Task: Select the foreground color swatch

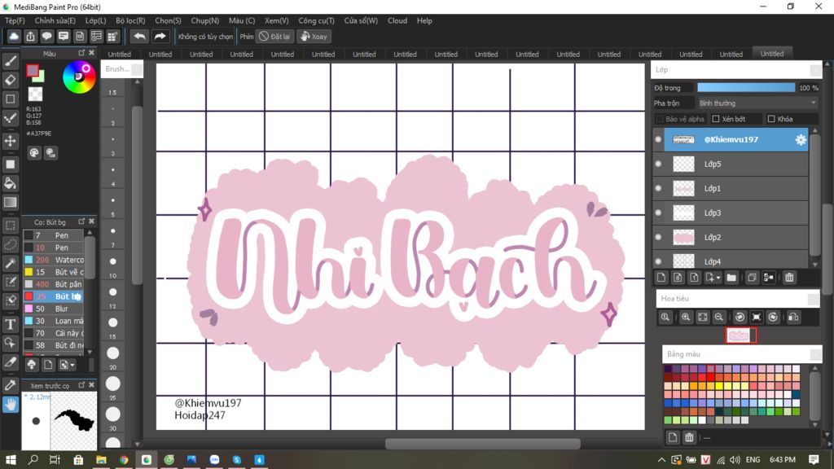Action: (33, 70)
